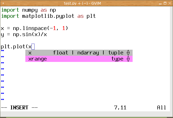
Task: Click the alias 'plt' on second line
Action: coord(91,16)
